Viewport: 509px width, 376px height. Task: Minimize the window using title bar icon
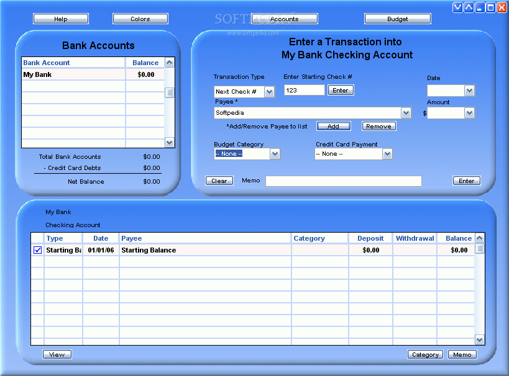tap(479, 7)
